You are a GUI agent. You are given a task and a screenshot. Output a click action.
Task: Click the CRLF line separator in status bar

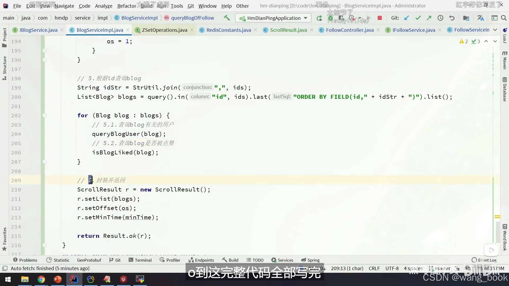tap(374, 268)
